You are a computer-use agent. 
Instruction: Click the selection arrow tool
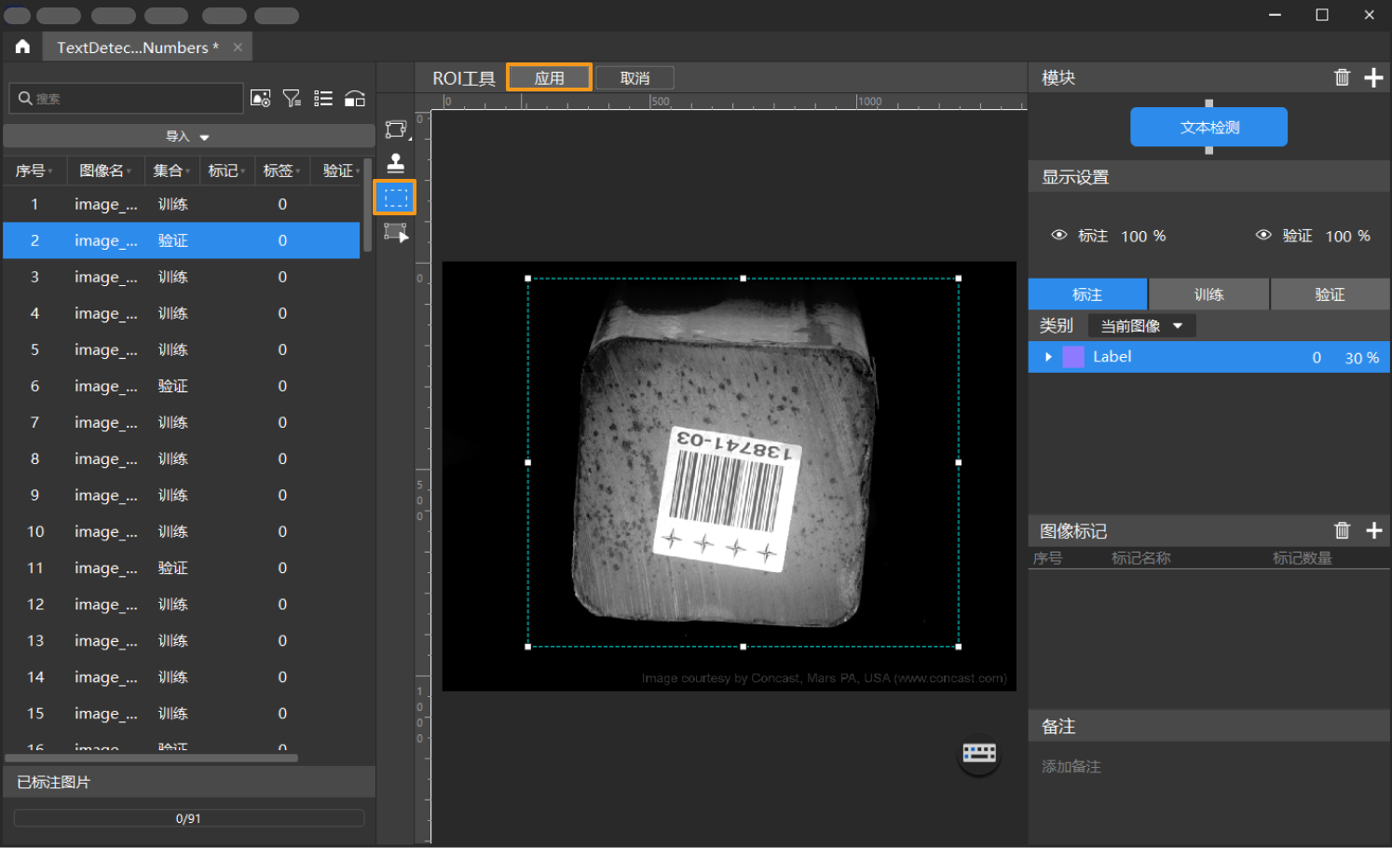[396, 232]
